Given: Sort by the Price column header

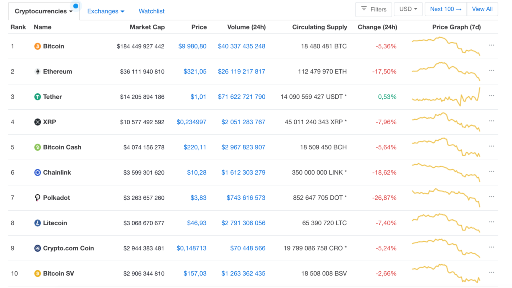Looking at the screenshot, I should [x=199, y=27].
